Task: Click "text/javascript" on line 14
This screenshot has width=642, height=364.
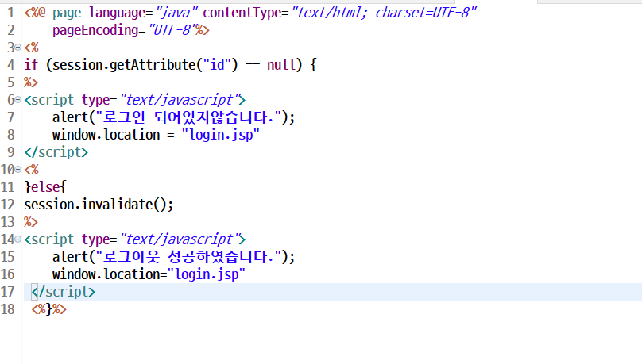Action: click(180, 239)
